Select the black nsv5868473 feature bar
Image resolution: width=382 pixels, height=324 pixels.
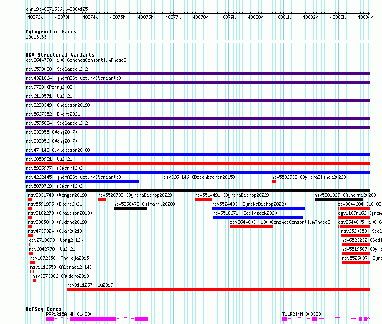pyautogui.click(x=130, y=208)
